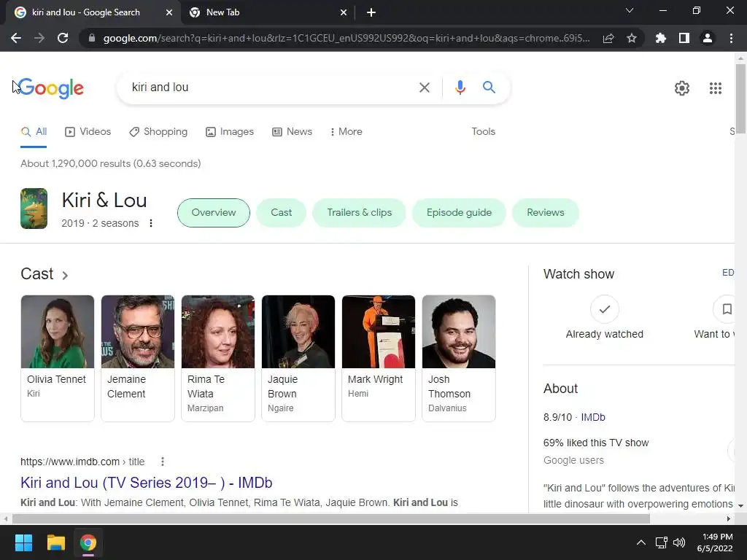Open Olivia Tennet cast card
The width and height of the screenshot is (747, 560).
58,358
